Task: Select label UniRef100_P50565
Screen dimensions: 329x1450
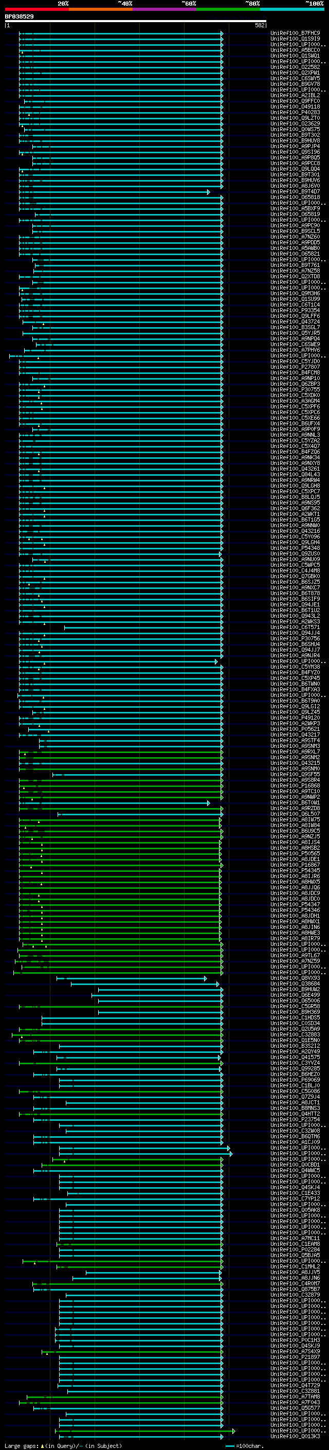Action: click(295, 854)
